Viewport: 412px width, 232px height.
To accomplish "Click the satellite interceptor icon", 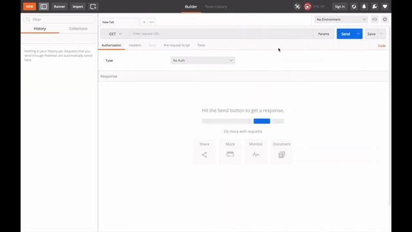I will (297, 6).
